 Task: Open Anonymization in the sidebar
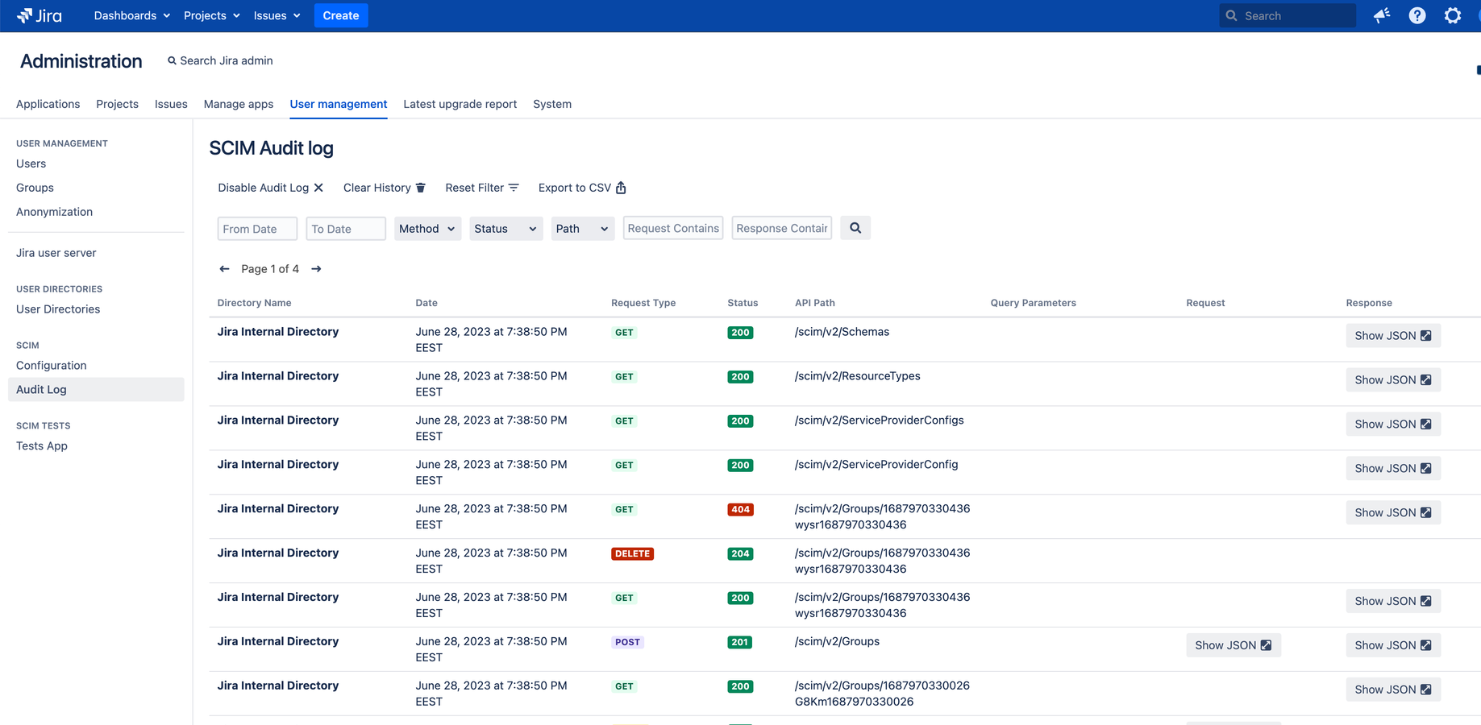click(x=54, y=212)
